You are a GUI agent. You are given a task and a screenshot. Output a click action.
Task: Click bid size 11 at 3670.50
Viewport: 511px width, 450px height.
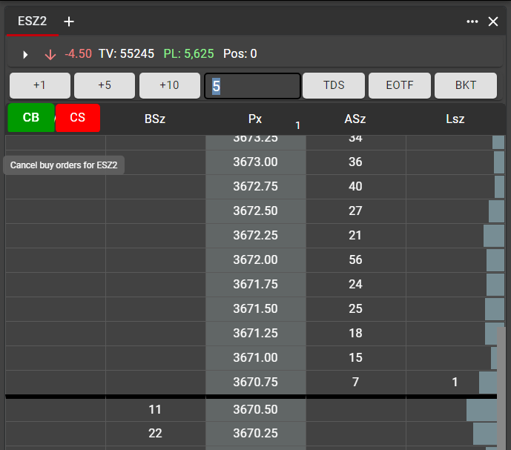click(x=155, y=409)
